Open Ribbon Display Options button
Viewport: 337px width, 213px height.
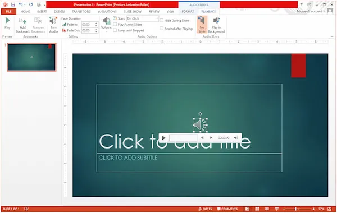[309, 4]
